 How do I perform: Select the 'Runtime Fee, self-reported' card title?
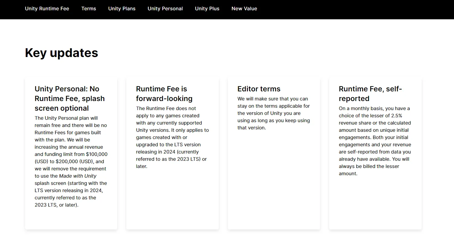pos(370,94)
